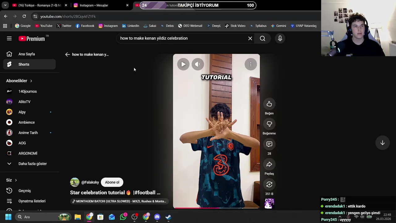The height and width of the screenshot is (223, 396).
Task: Open the Windows Start menu
Action: [8, 217]
